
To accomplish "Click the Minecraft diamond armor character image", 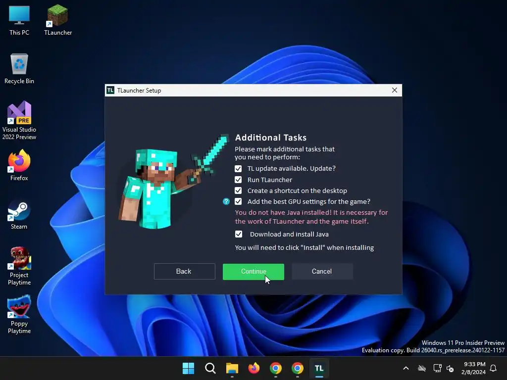I will coord(173,182).
